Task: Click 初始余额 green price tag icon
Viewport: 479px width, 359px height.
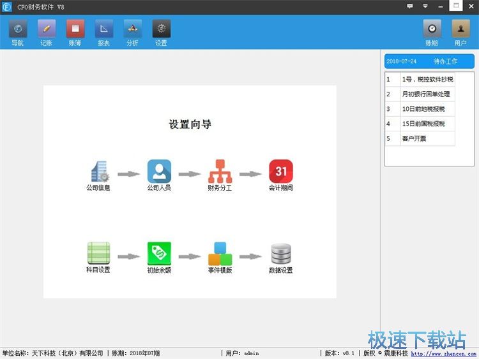Action: pyautogui.click(x=159, y=258)
